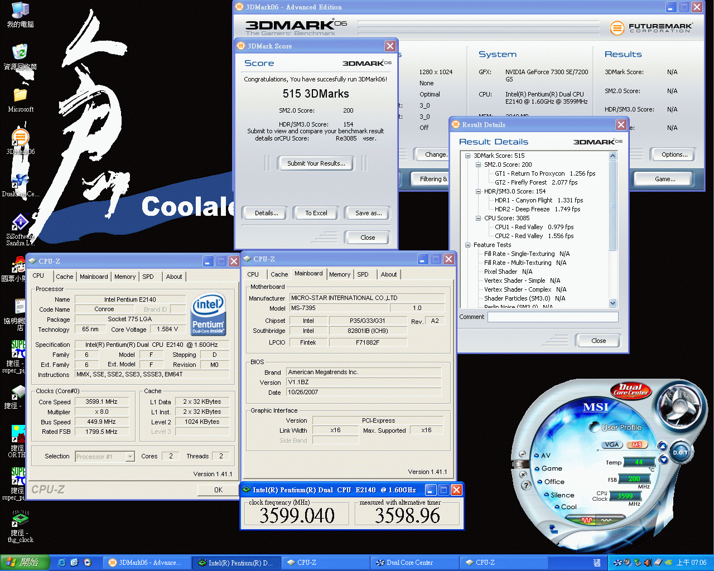The height and width of the screenshot is (571, 714).
Task: Open the My Computer desktop icon
Action: 21,14
